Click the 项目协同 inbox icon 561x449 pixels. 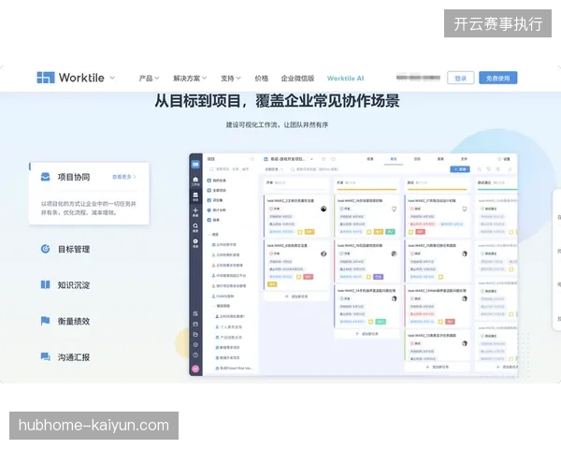[x=46, y=177]
